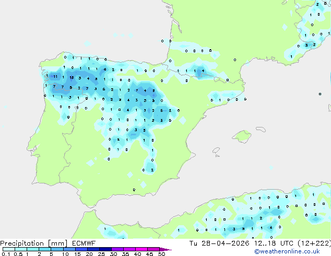Click the 0.5–1 mm legend color swatch
Screen dimensions: 331x256
click(x=21, y=249)
